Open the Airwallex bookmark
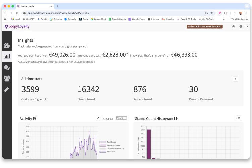This screenshot has width=252, height=168. 168,19
